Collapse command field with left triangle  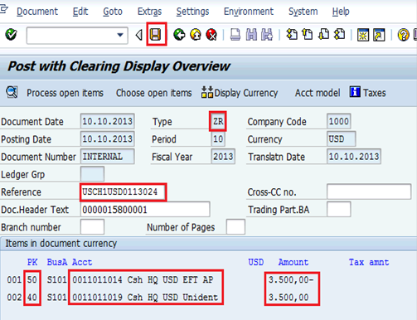coord(139,35)
